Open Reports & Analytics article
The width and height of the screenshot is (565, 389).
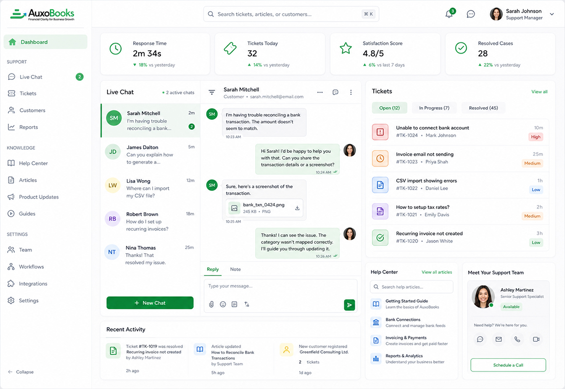click(411, 359)
